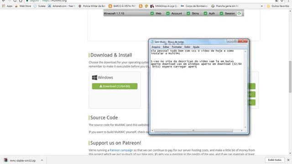Open the Web Store bookmark

pyautogui.click(x=23, y=6)
